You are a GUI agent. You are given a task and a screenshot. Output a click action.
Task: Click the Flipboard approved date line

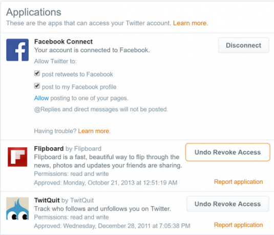pyautogui.click(x=106, y=183)
